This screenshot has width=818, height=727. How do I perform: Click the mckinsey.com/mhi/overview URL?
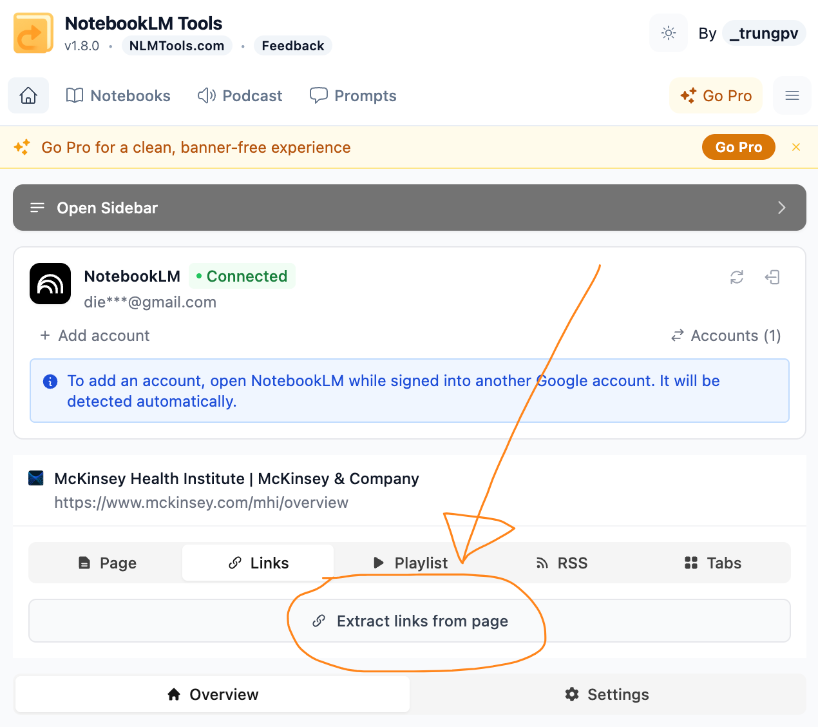pyautogui.click(x=201, y=503)
